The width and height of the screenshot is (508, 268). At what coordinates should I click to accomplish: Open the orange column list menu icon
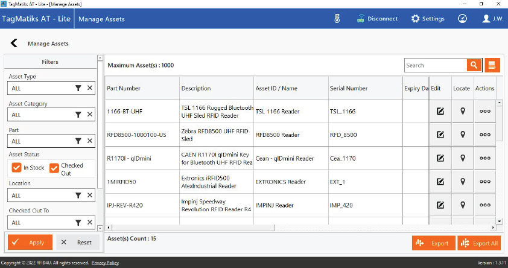tap(493, 65)
